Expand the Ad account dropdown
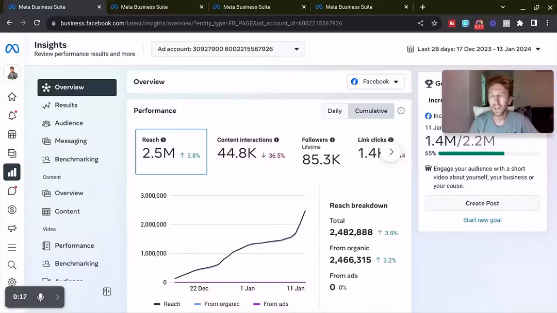Screen dimensions: 557x313 [228, 49]
